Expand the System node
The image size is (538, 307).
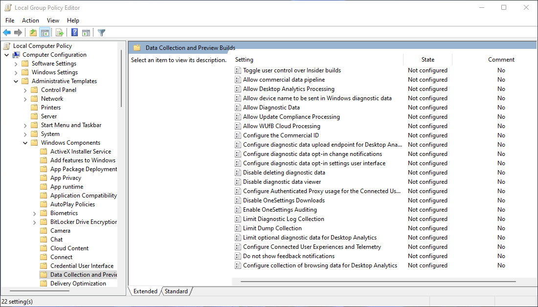pos(25,134)
